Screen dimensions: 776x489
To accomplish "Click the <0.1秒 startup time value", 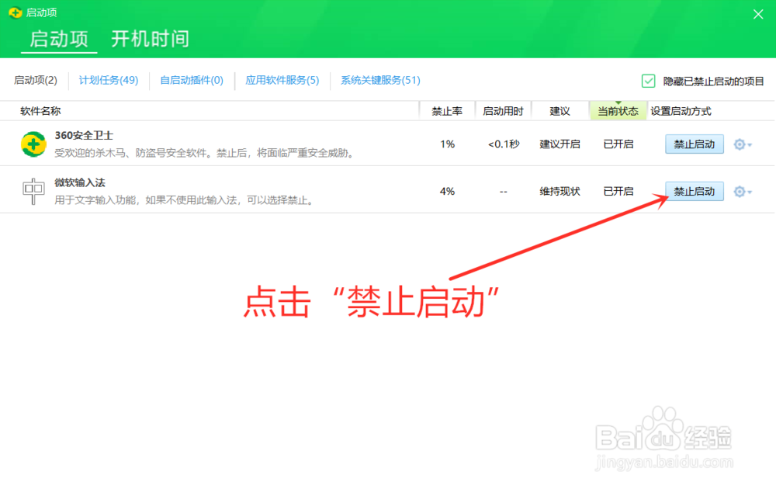I will pyautogui.click(x=504, y=144).
